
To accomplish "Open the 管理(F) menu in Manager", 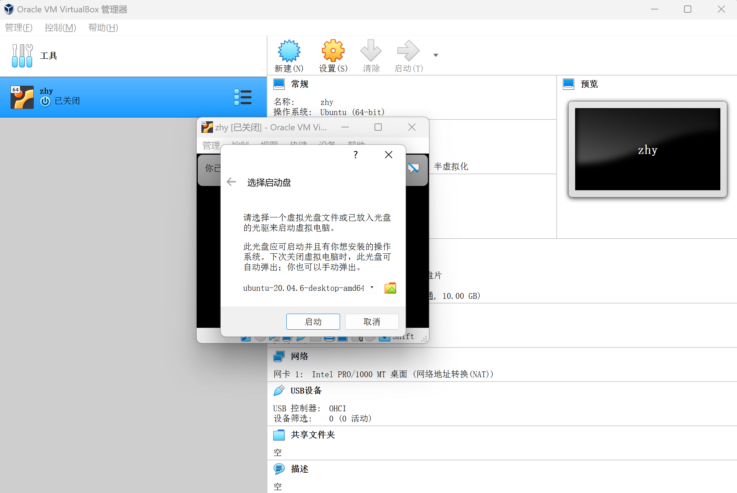I will (x=19, y=28).
